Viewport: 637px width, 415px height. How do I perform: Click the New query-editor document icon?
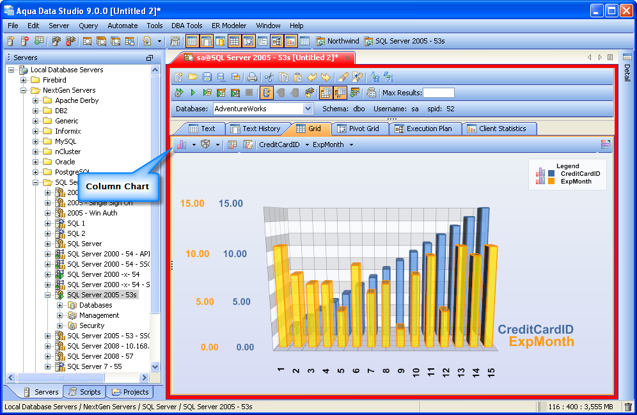[178, 77]
